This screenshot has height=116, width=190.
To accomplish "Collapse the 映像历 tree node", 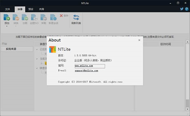I will (x=37, y=68).
